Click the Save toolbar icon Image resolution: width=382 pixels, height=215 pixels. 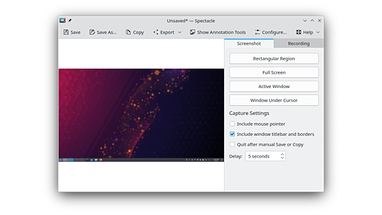tap(66, 32)
